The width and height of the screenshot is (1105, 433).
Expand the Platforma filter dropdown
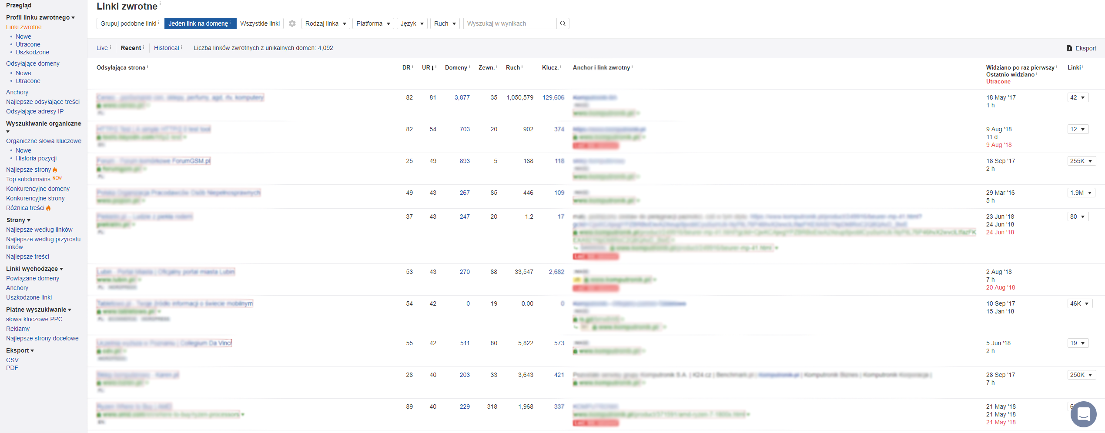pyautogui.click(x=373, y=23)
